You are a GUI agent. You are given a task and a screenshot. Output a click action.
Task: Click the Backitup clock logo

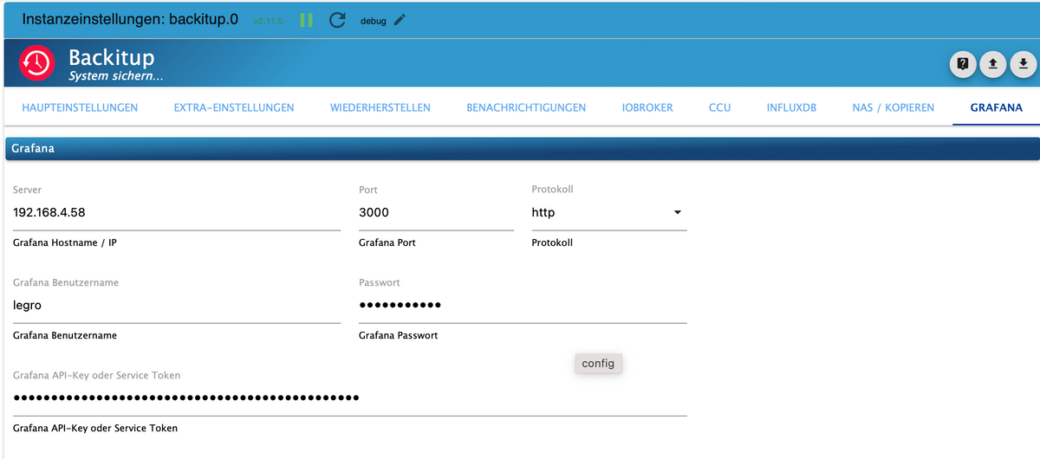pos(37,64)
